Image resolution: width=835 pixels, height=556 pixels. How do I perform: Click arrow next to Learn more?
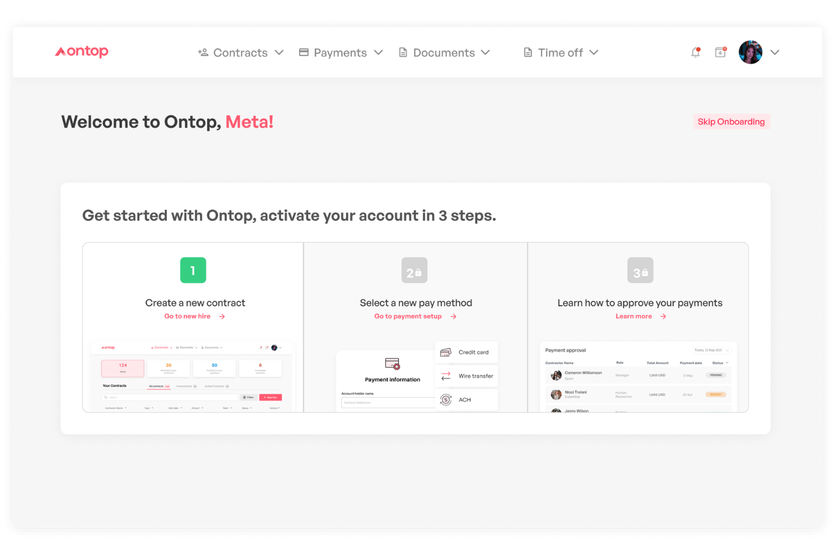coord(663,317)
